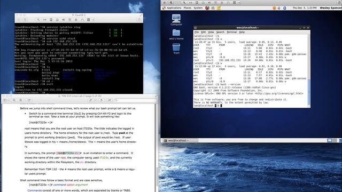
Task: Click rotate button in Preview toolbar
Action: (101, 100)
